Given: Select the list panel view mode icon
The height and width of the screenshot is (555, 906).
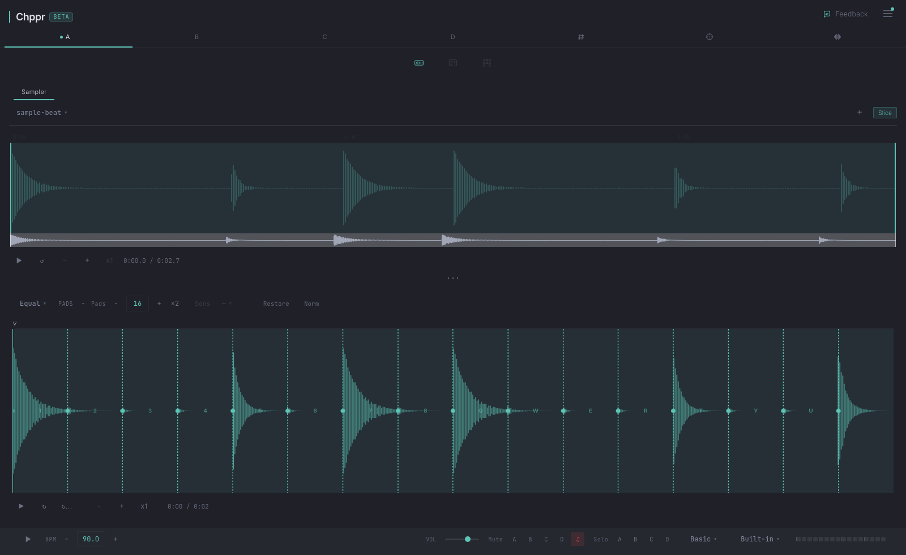Looking at the screenshot, I should click(x=453, y=63).
